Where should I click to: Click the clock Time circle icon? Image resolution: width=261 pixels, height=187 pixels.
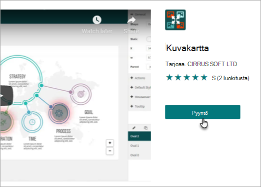32,122
